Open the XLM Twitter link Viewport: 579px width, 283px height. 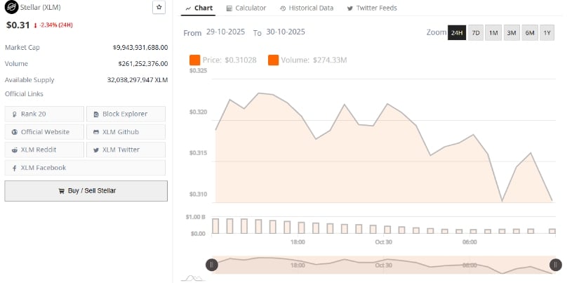(x=126, y=150)
